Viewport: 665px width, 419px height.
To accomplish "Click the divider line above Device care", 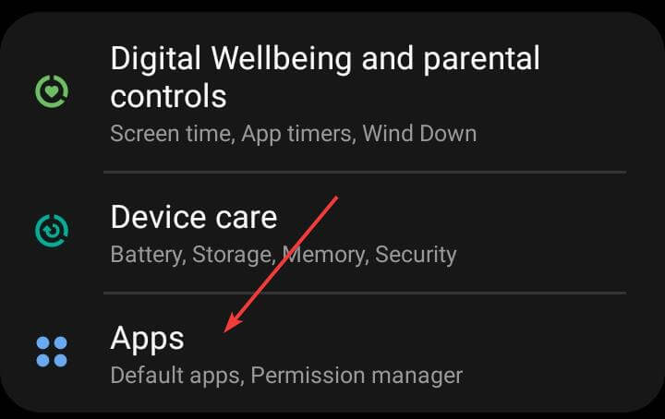I will [365, 172].
